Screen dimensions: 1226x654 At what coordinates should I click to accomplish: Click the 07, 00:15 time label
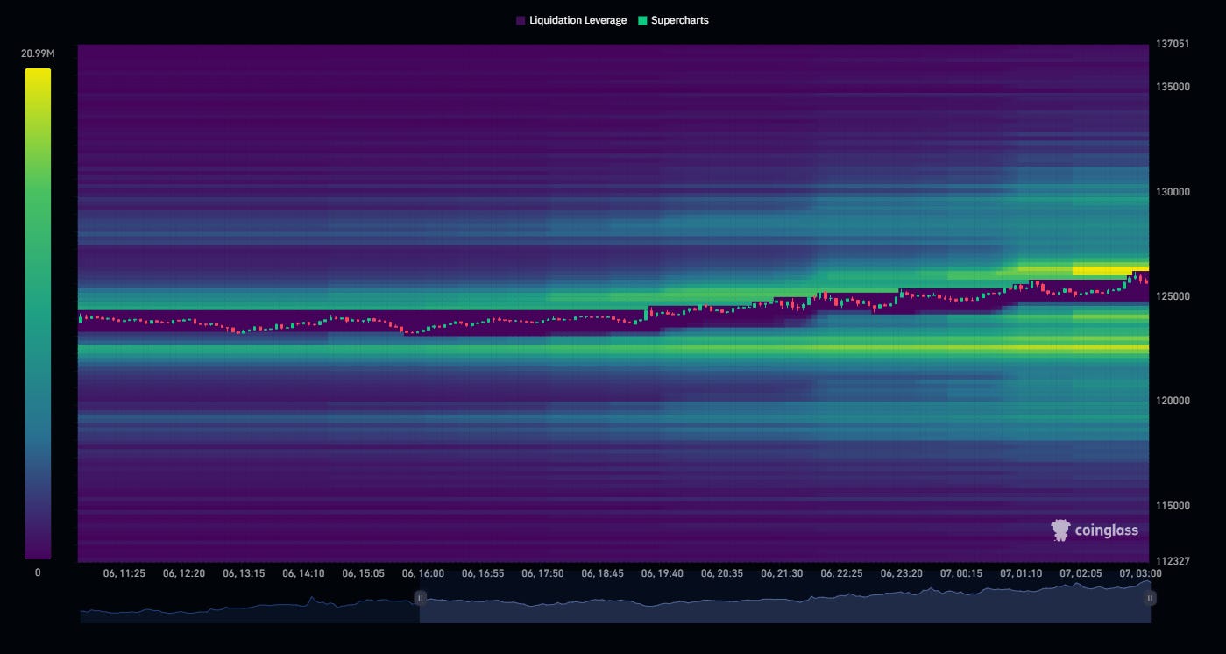click(960, 573)
